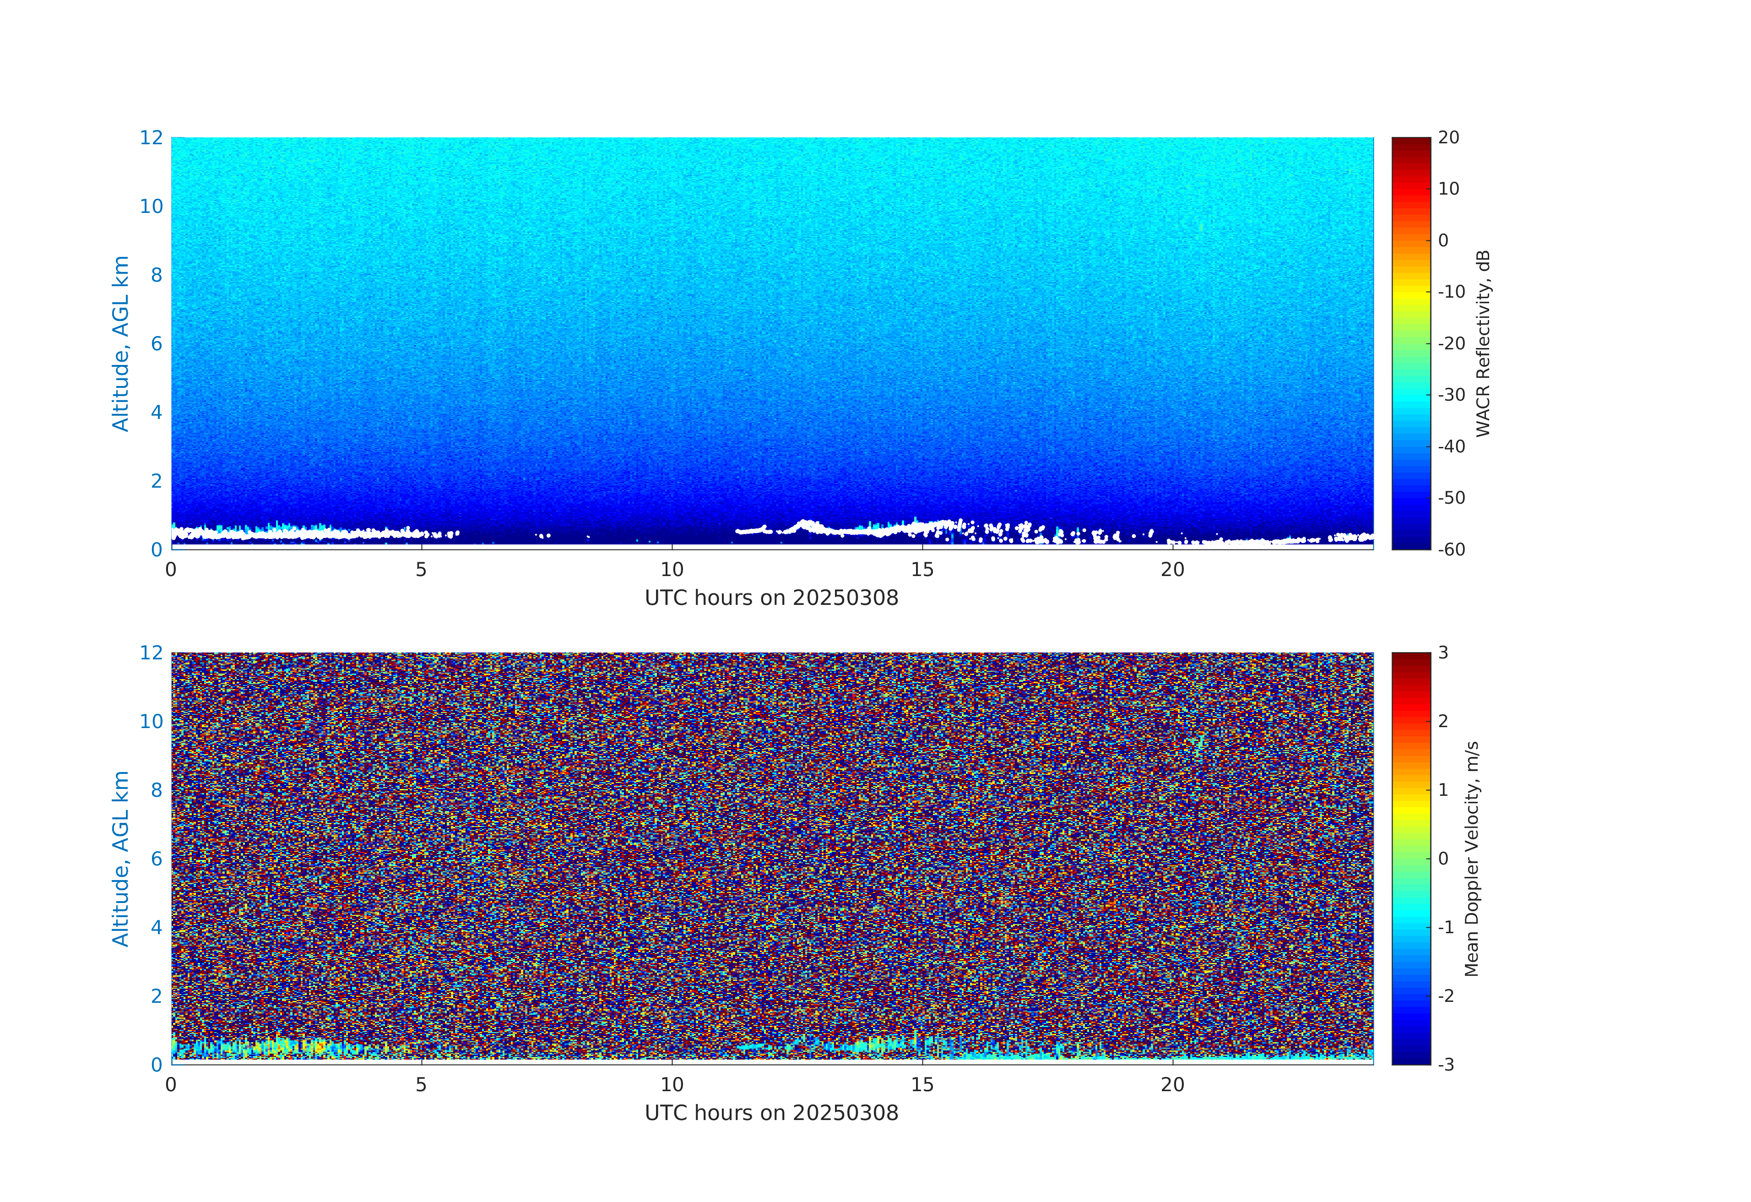This screenshot has width=1751, height=1202.
Task: Click the x-axis 15 tick under the velocity plot
Action: [922, 1085]
